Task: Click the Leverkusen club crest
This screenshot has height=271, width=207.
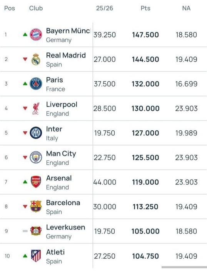Action: 36,231
